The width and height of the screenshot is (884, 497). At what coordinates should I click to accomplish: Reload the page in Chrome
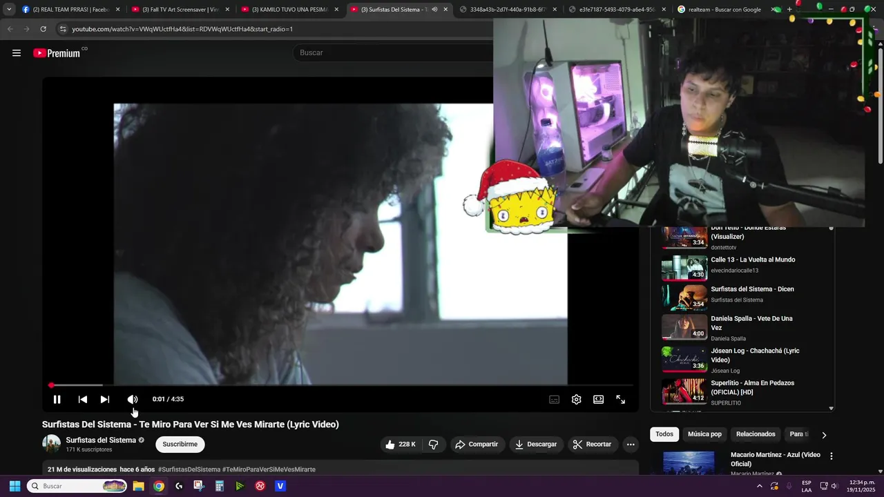coord(43,29)
